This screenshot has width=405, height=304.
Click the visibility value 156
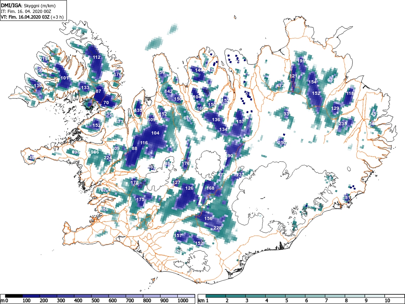click(x=208, y=218)
